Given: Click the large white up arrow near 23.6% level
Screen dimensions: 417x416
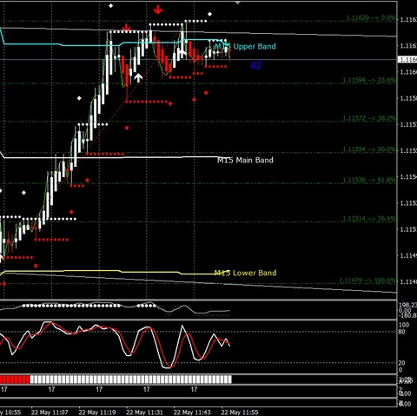Looking at the screenshot, I should 138,78.
